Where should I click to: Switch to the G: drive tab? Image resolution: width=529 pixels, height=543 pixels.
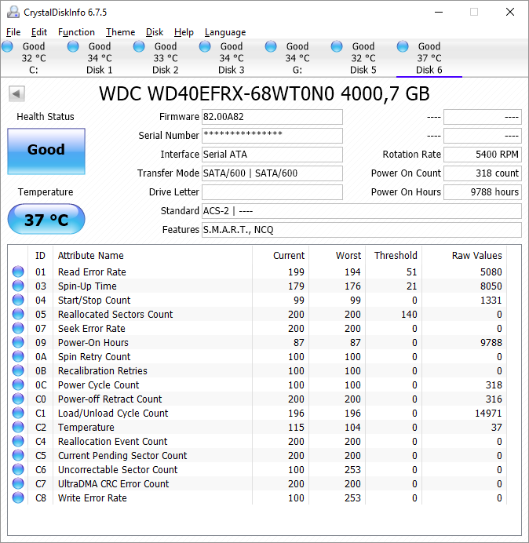click(297, 58)
